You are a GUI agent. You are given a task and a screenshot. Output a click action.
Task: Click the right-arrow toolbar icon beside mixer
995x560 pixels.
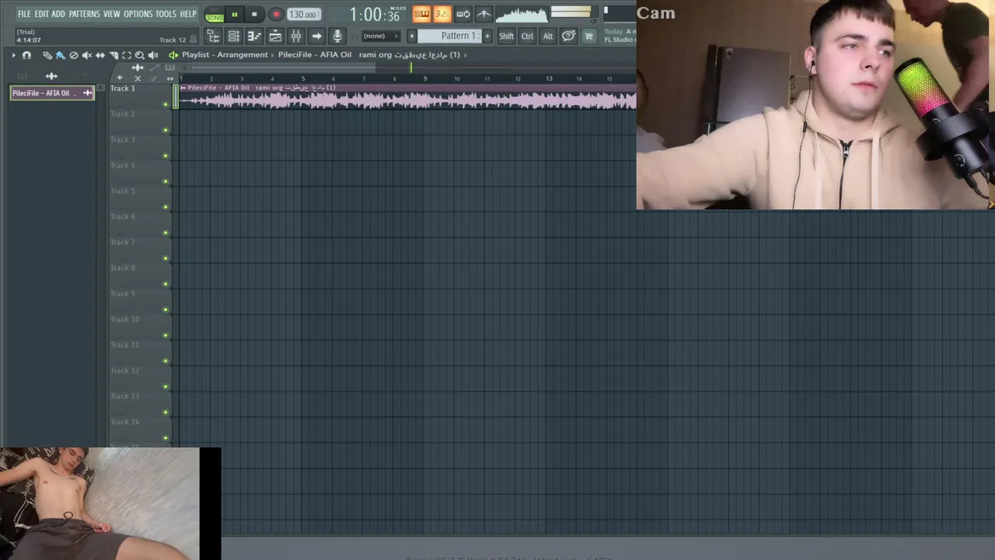[316, 36]
